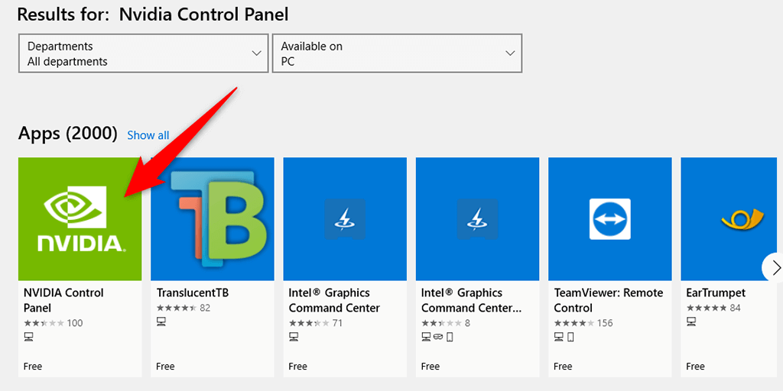The height and width of the screenshot is (391, 783).
Task: Select the TeamViewer Remote Control icon
Action: [x=610, y=219]
